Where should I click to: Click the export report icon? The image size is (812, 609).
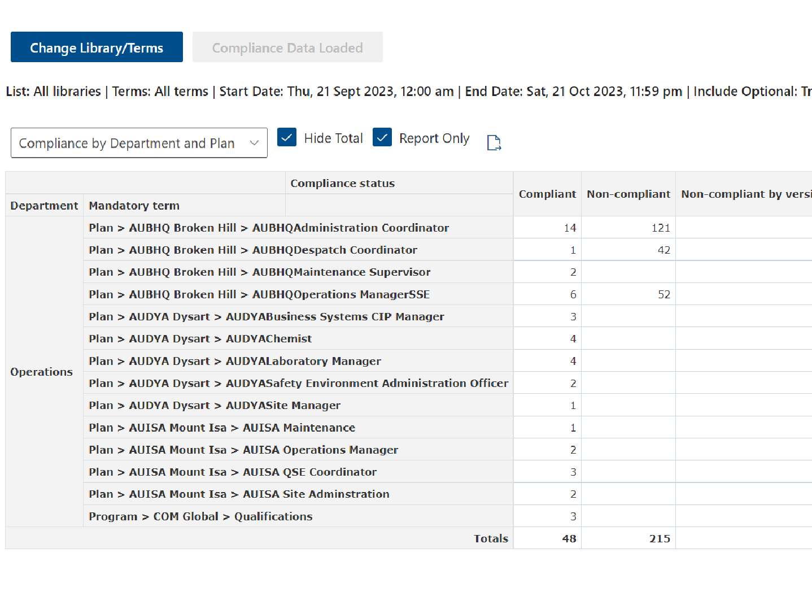[x=494, y=143]
